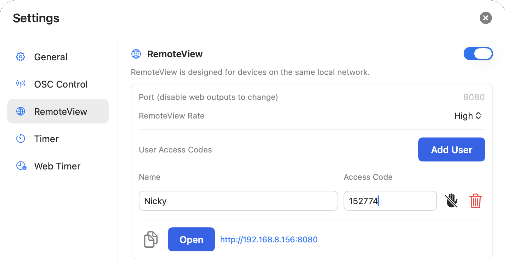Click the Settings window title
This screenshot has height=269, width=505.
click(x=36, y=18)
